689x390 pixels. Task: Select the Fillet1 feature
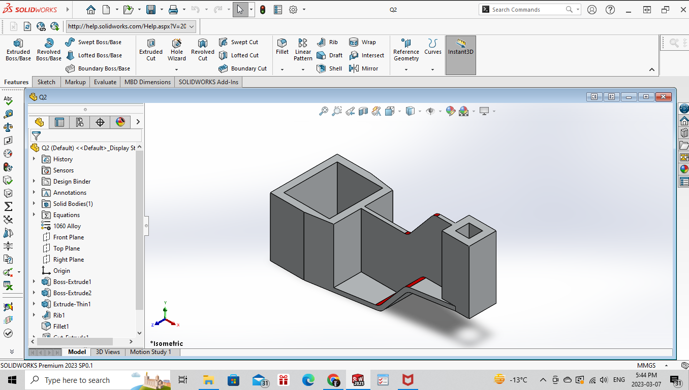pyautogui.click(x=55, y=326)
